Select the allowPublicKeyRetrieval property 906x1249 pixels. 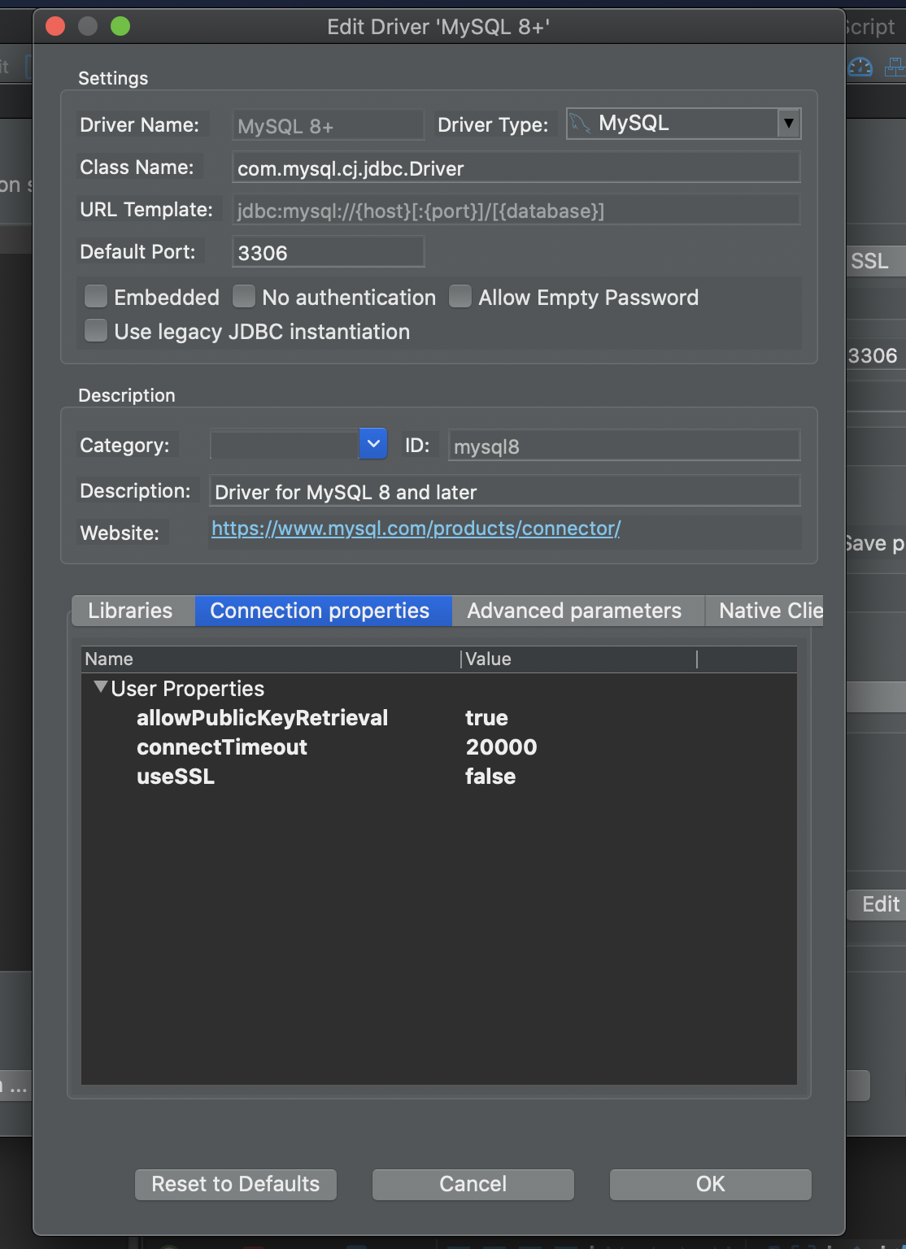(262, 718)
